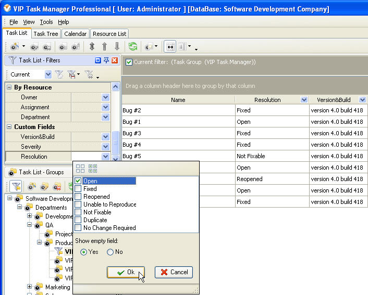Collapse the Custom Fields section

9,127
